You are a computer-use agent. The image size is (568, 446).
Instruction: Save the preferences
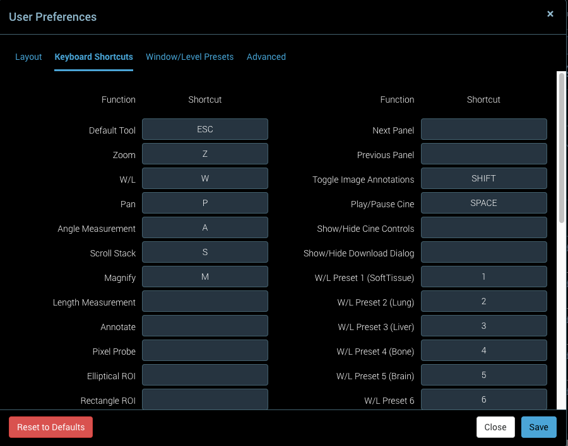coord(539,427)
